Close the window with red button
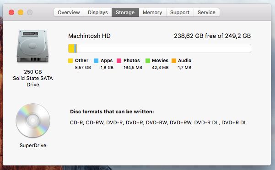275x170 pixels. [11, 12]
